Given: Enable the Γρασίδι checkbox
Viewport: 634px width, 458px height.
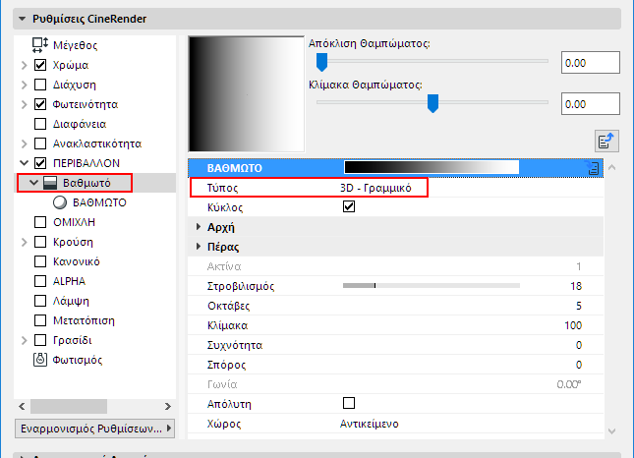Looking at the screenshot, I should pos(40,340).
